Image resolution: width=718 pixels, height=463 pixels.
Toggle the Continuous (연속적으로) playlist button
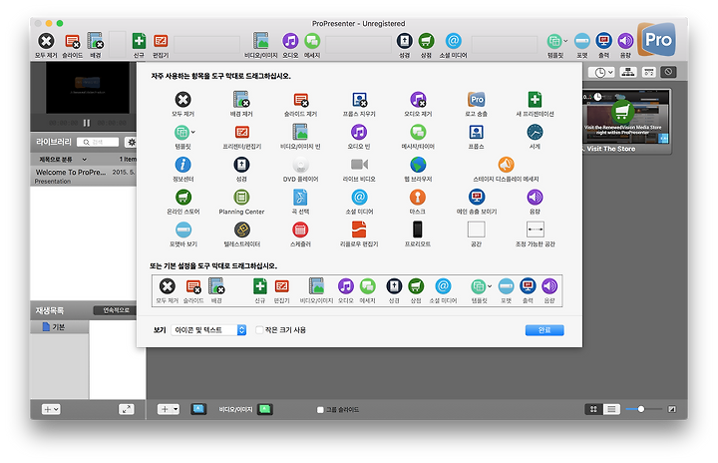[116, 310]
